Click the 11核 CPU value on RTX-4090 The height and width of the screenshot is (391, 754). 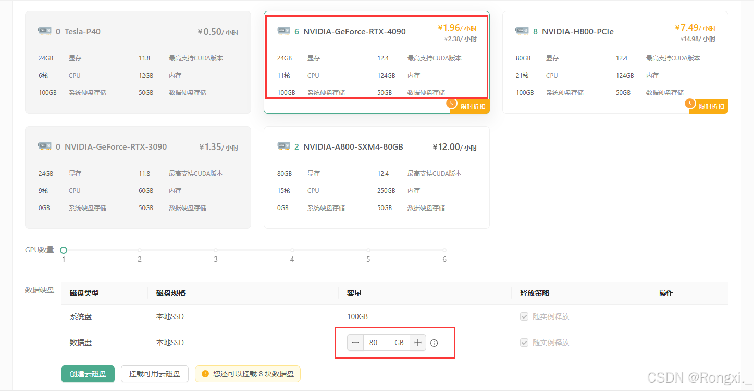coord(283,76)
